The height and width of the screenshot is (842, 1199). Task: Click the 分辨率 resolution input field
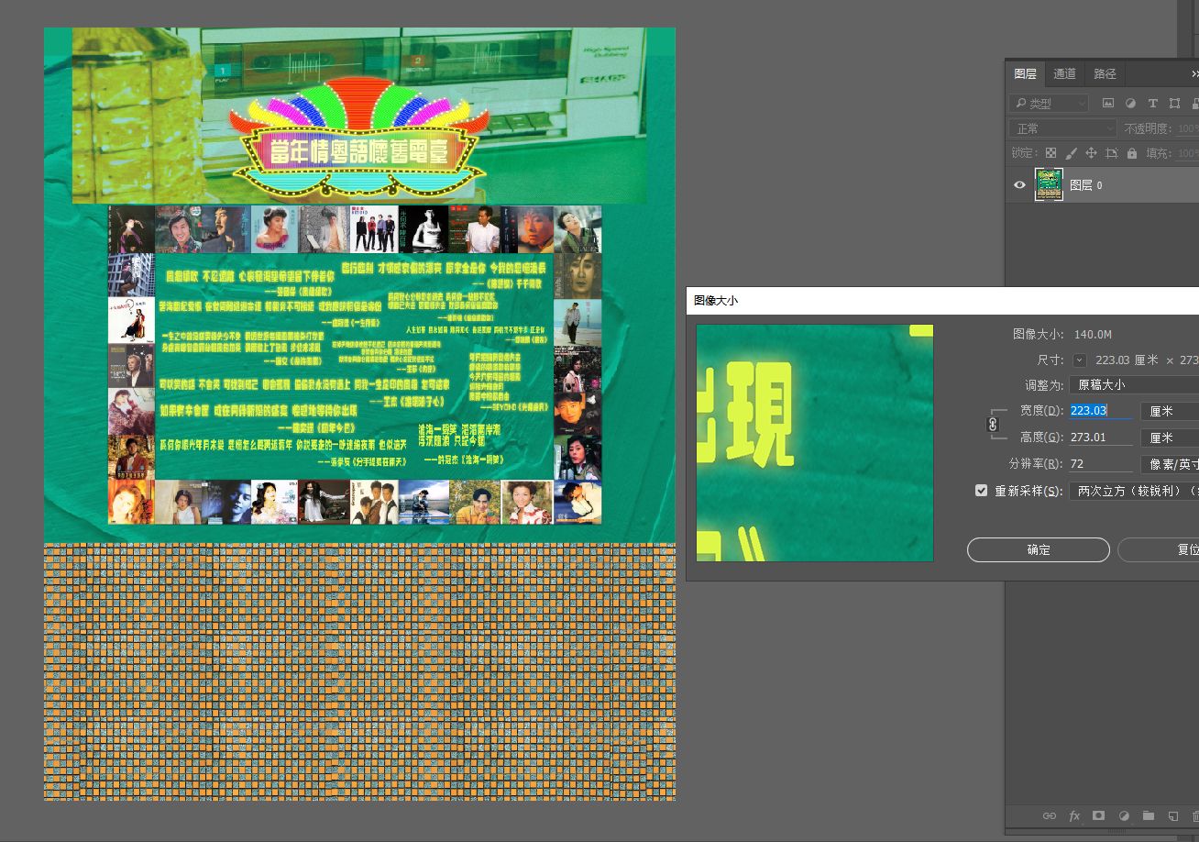[x=1101, y=464]
